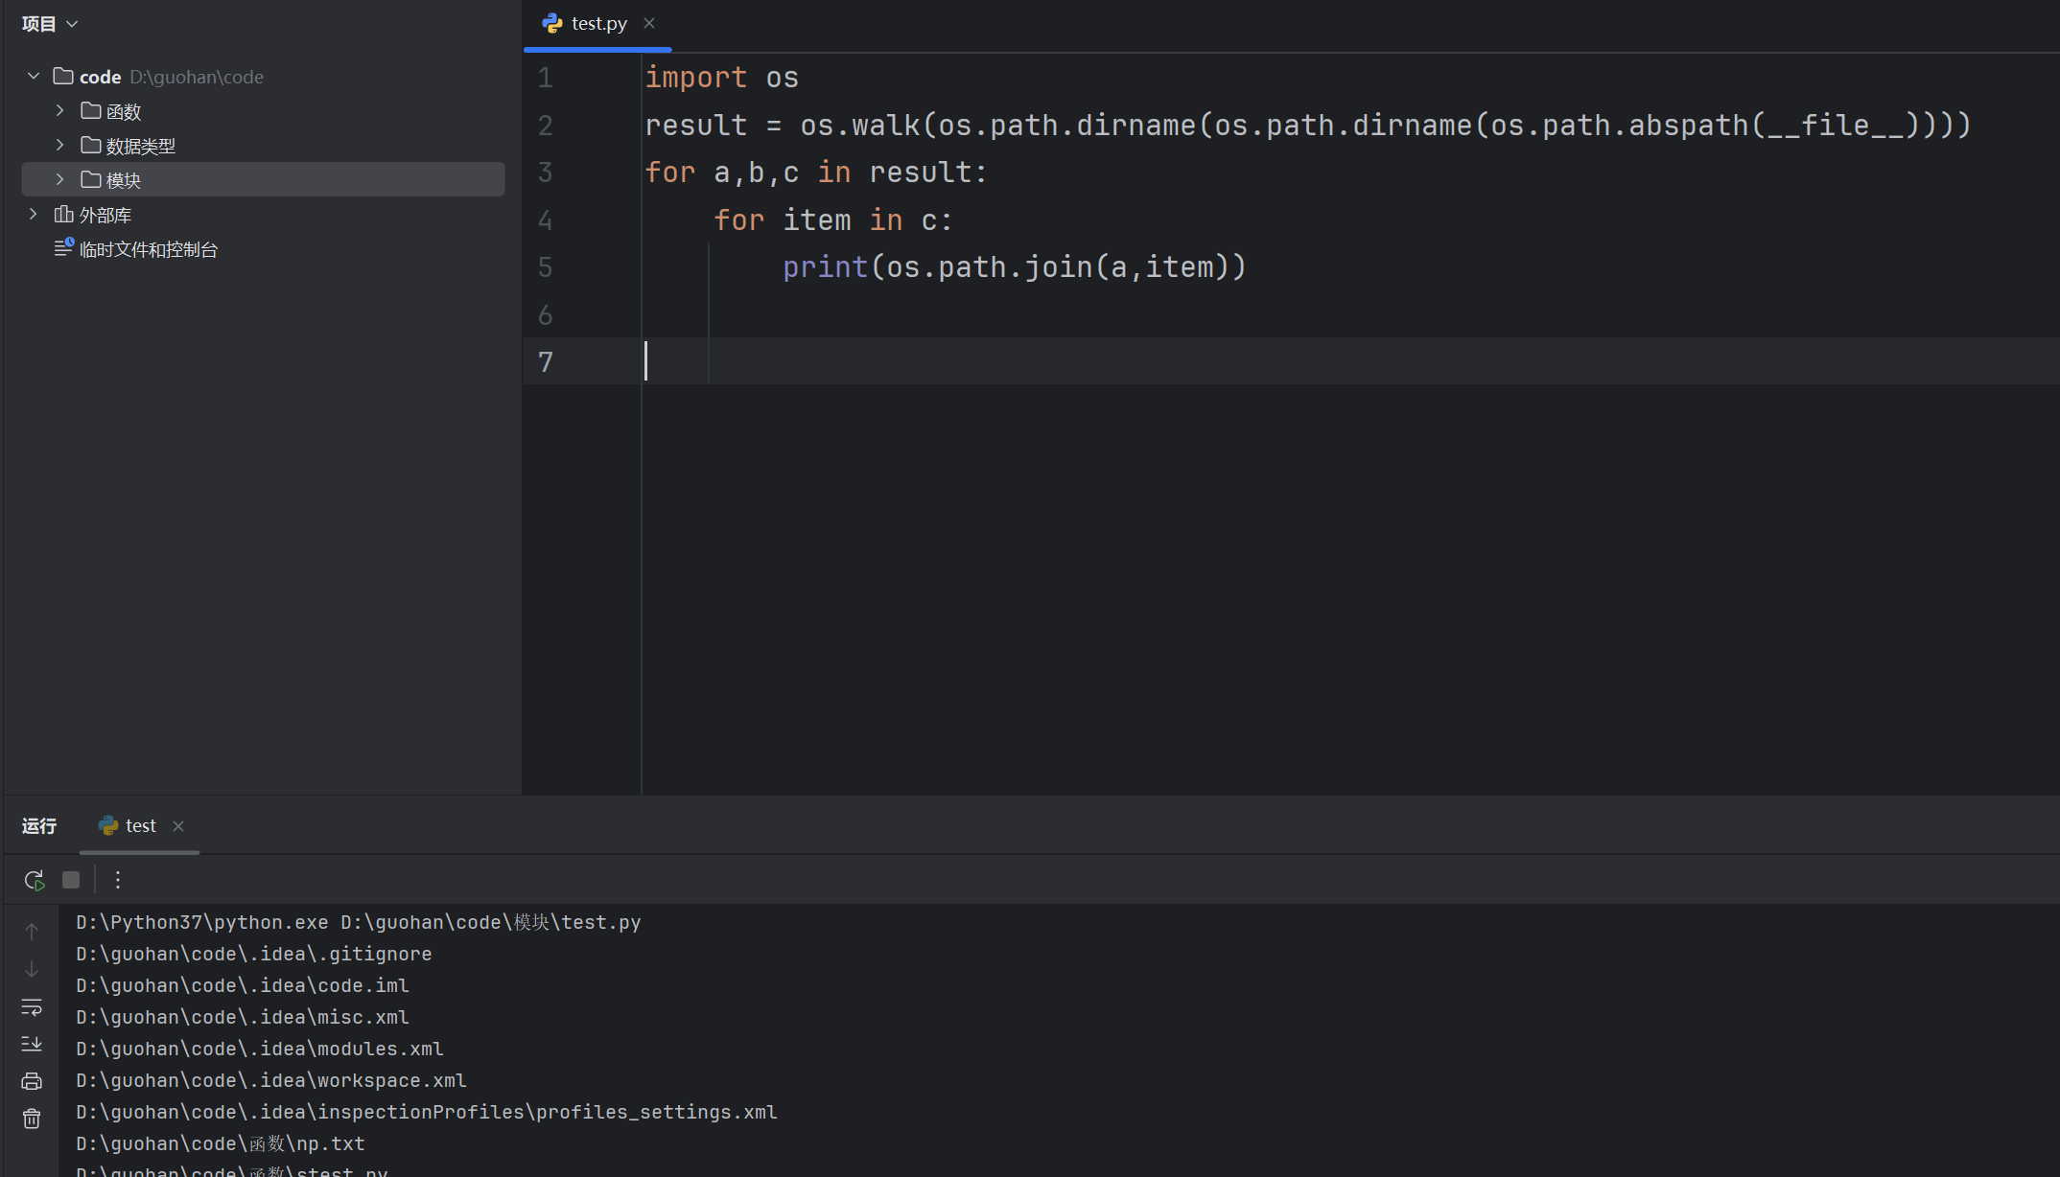
Task: Clear all console output
Action: tap(32, 1119)
